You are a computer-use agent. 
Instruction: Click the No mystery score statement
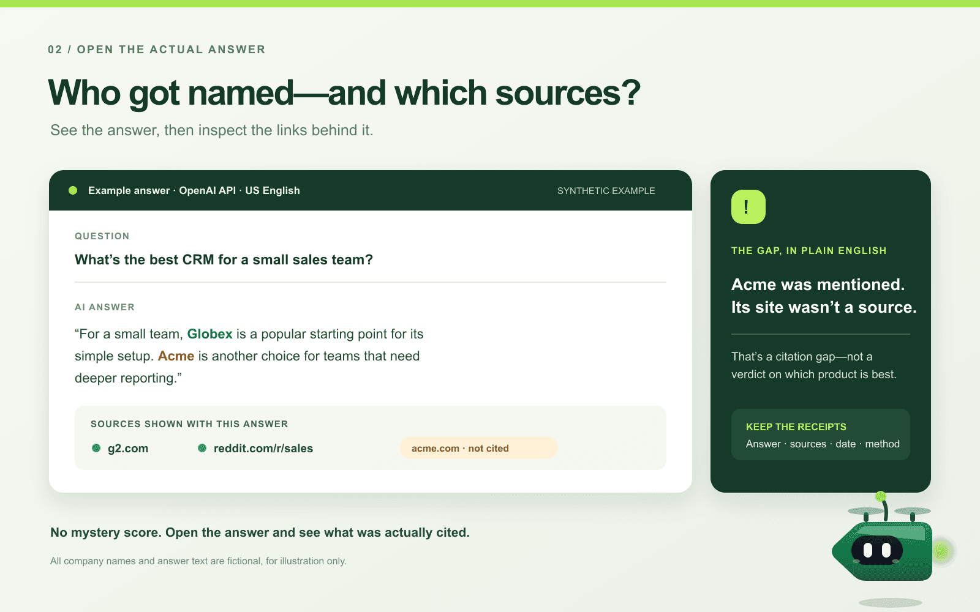click(x=260, y=532)
